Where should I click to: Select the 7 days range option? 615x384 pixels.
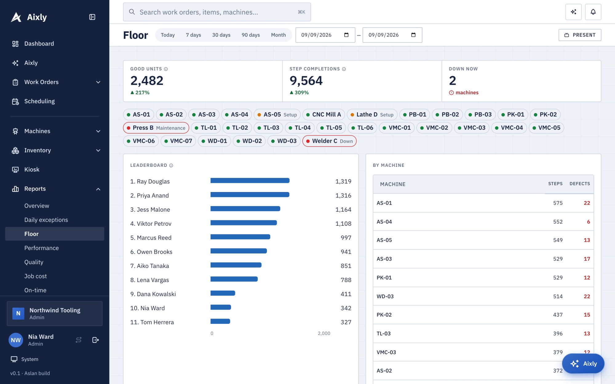193,35
